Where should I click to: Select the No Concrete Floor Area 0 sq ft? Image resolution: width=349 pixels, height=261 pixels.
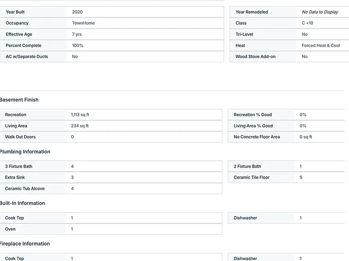[305, 137]
